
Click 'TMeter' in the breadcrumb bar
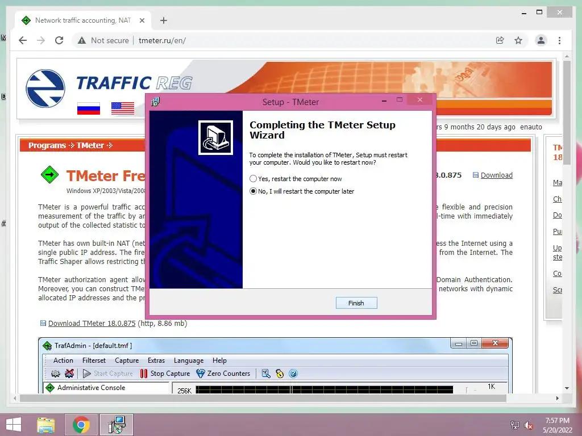pos(90,145)
